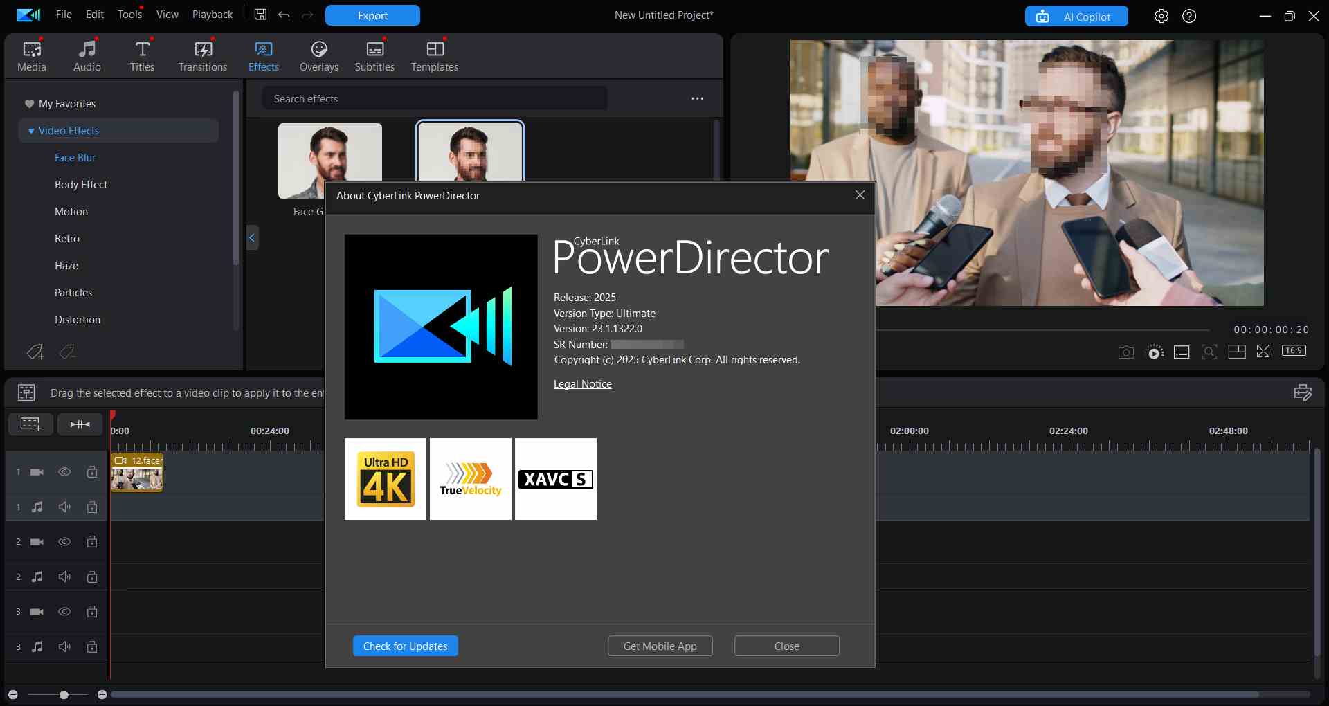Lock audio track 3
The height and width of the screenshot is (706, 1329).
91,647
